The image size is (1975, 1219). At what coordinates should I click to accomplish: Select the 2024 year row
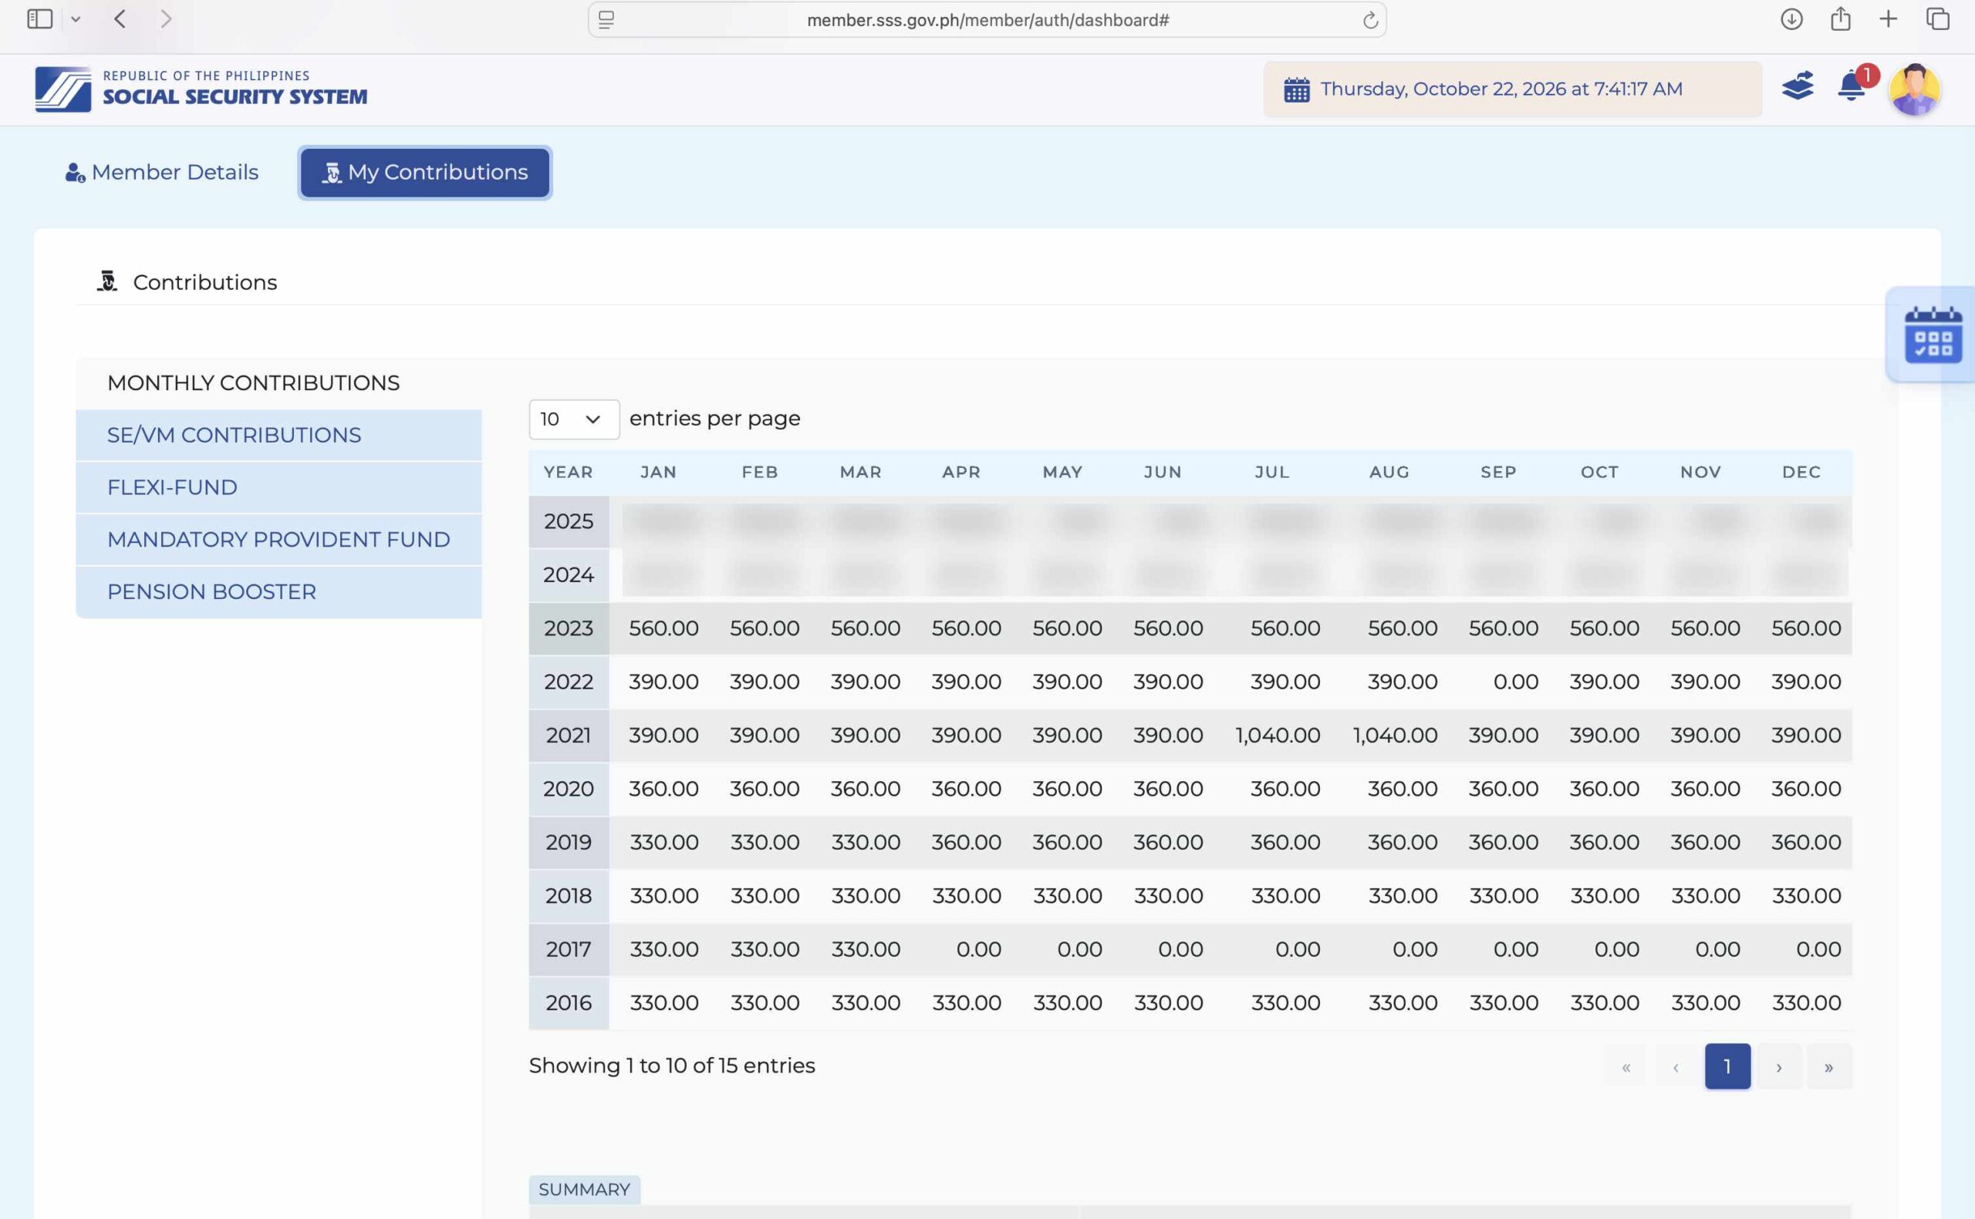(x=1190, y=575)
